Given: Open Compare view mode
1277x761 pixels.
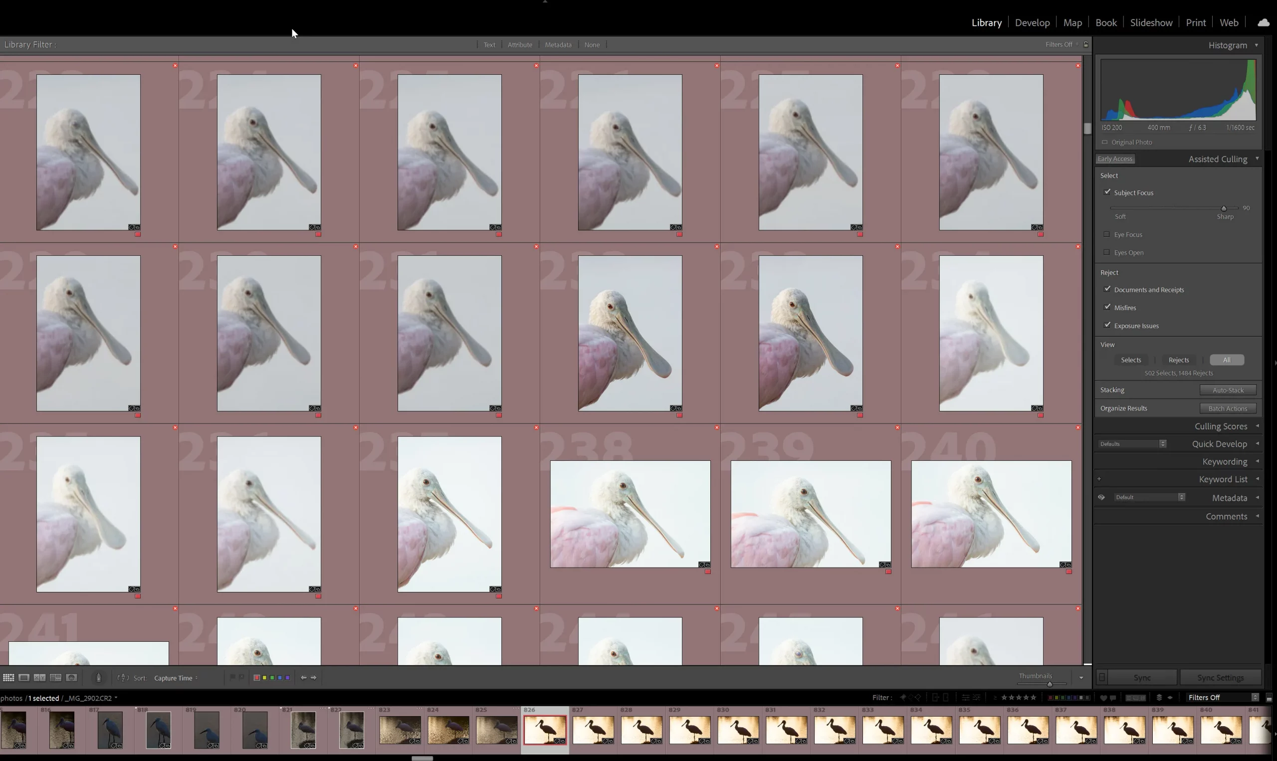Looking at the screenshot, I should tap(39, 677).
